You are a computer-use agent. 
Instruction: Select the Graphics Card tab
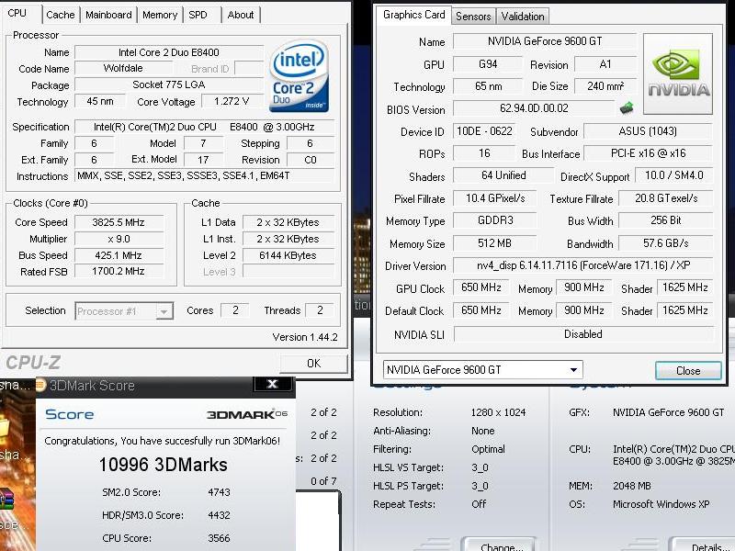point(414,15)
